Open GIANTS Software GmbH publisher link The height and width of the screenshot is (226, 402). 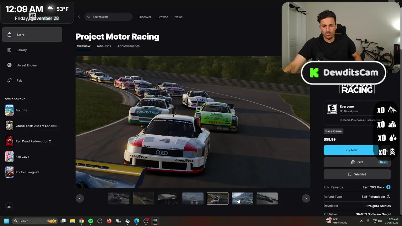pyautogui.click(x=373, y=214)
